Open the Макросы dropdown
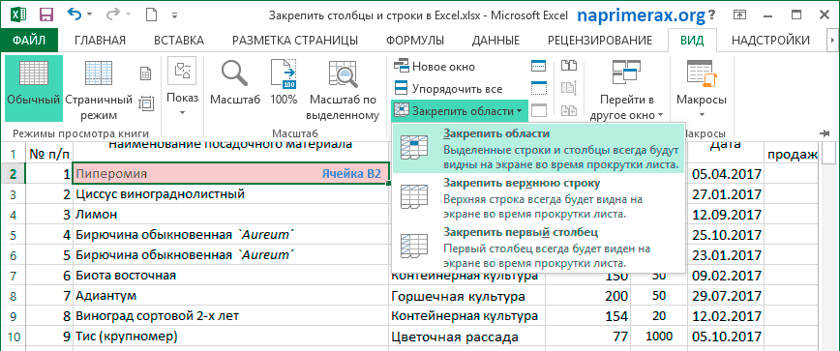This screenshot has height=351, width=840. tap(702, 88)
